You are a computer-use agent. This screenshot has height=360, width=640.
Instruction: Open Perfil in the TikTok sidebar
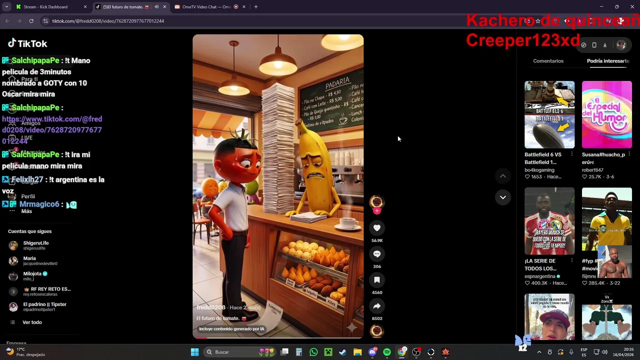coord(28,196)
